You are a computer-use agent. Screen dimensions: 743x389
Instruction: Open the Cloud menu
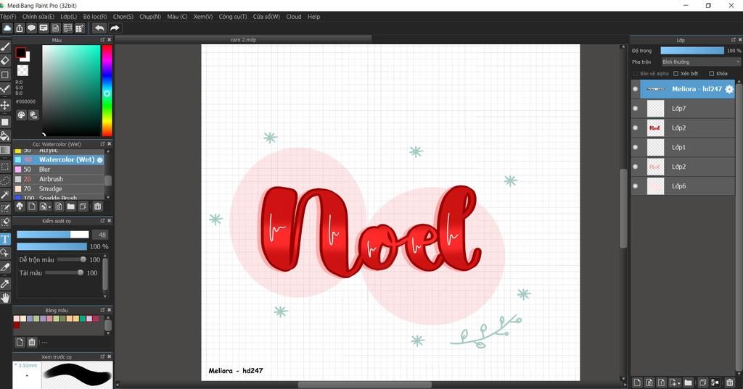[293, 17]
